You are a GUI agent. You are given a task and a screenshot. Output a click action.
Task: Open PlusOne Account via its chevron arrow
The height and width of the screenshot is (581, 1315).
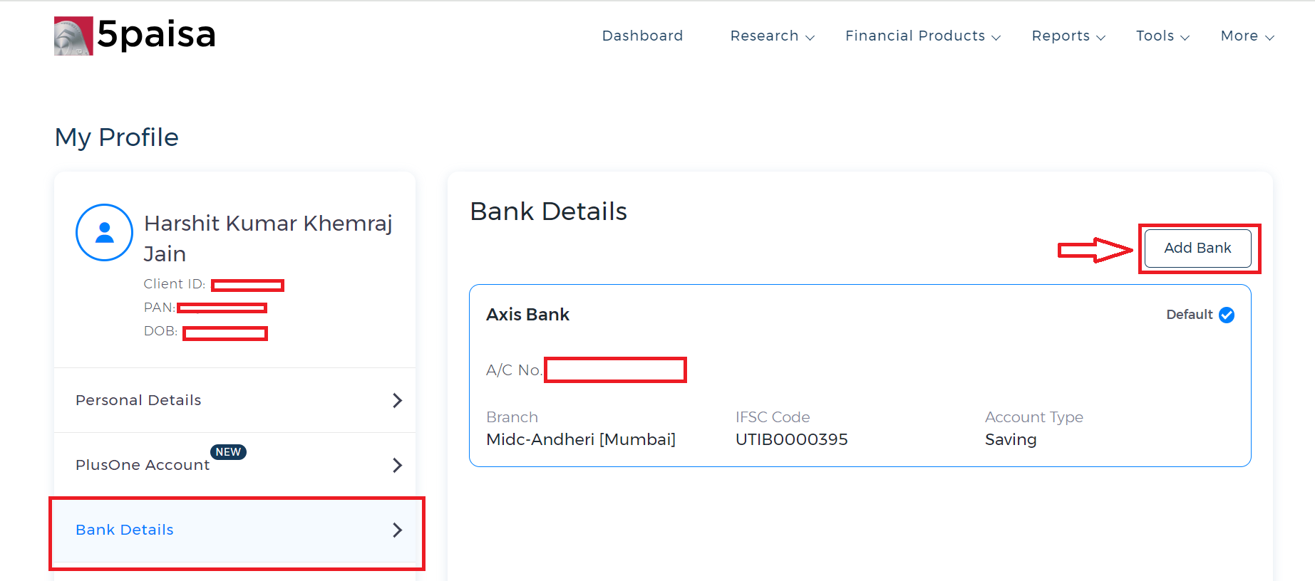[398, 466]
